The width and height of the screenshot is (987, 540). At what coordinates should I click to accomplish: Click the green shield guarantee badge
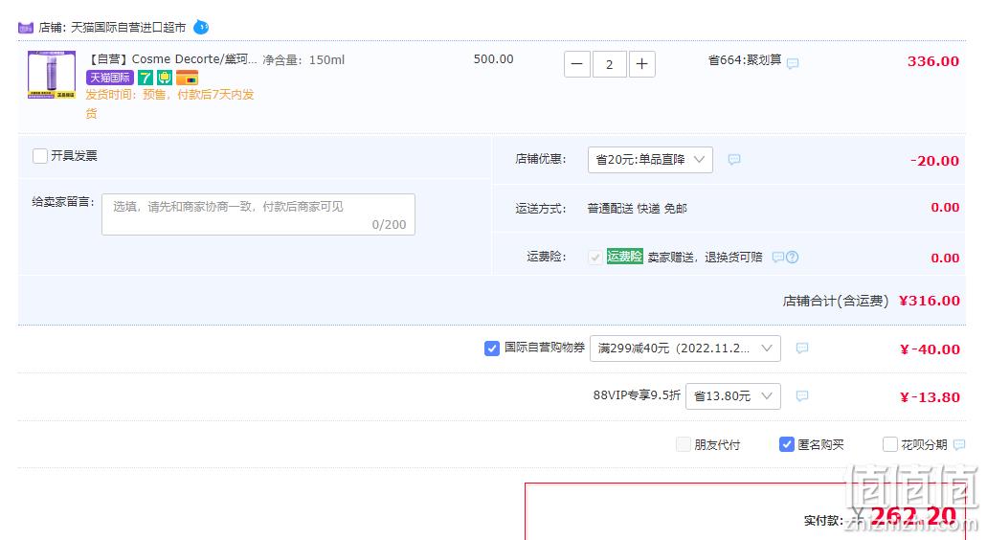(x=165, y=78)
